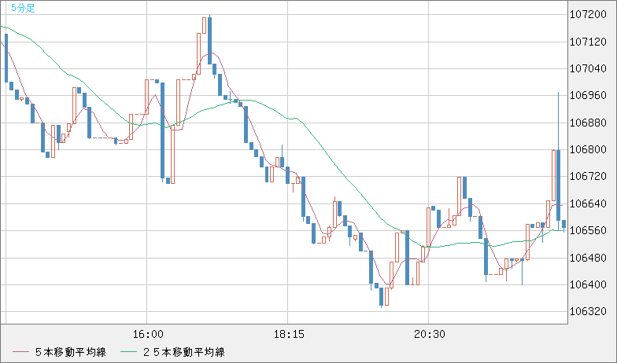Click the 106480 price axis label
Viewport: 617px width, 363px height.
588,258
